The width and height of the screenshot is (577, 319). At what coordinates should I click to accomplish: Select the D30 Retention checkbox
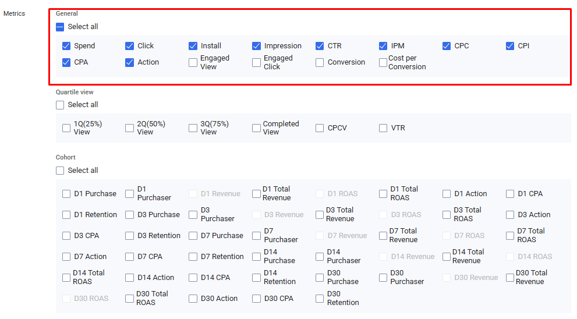[320, 299]
